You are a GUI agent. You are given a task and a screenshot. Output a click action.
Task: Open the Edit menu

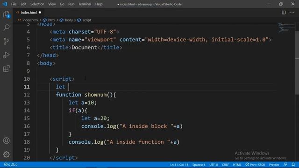[x=23, y=4]
